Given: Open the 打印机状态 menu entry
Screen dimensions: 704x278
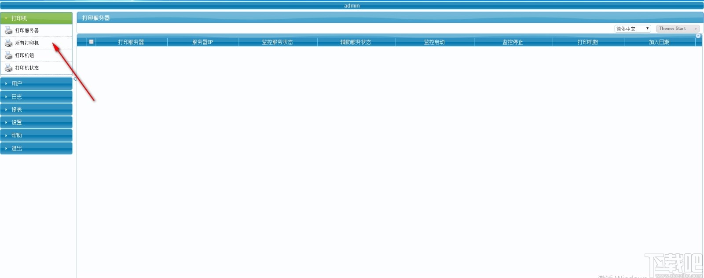Looking at the screenshot, I should (36, 68).
